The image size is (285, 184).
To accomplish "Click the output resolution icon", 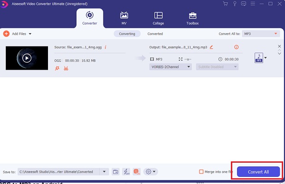I will click(180, 59).
